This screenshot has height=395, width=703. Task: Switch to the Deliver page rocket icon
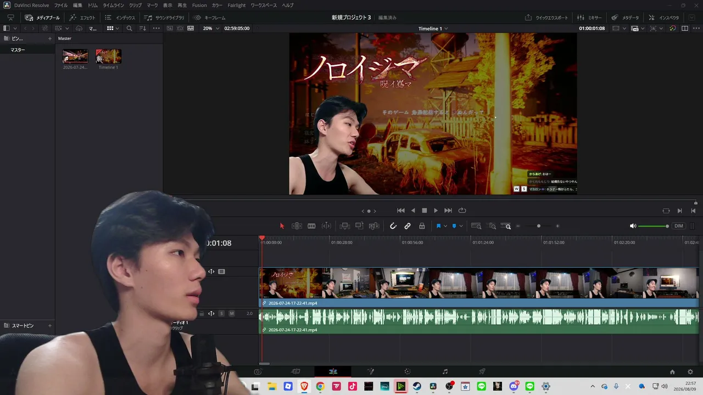click(482, 372)
